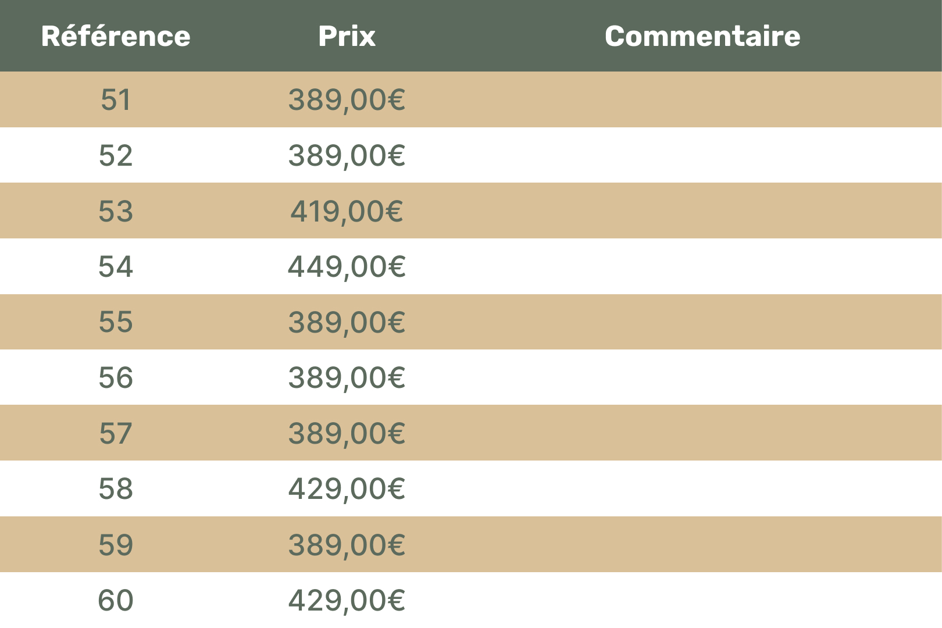Viewport: 942px width, 628px height.
Task: Click the 389,00€ price for reference 51
Action: (347, 99)
